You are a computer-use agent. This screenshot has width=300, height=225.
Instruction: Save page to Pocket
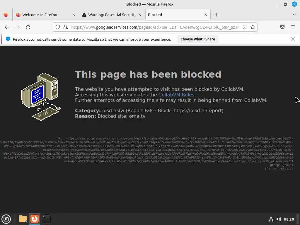(x=282, y=27)
